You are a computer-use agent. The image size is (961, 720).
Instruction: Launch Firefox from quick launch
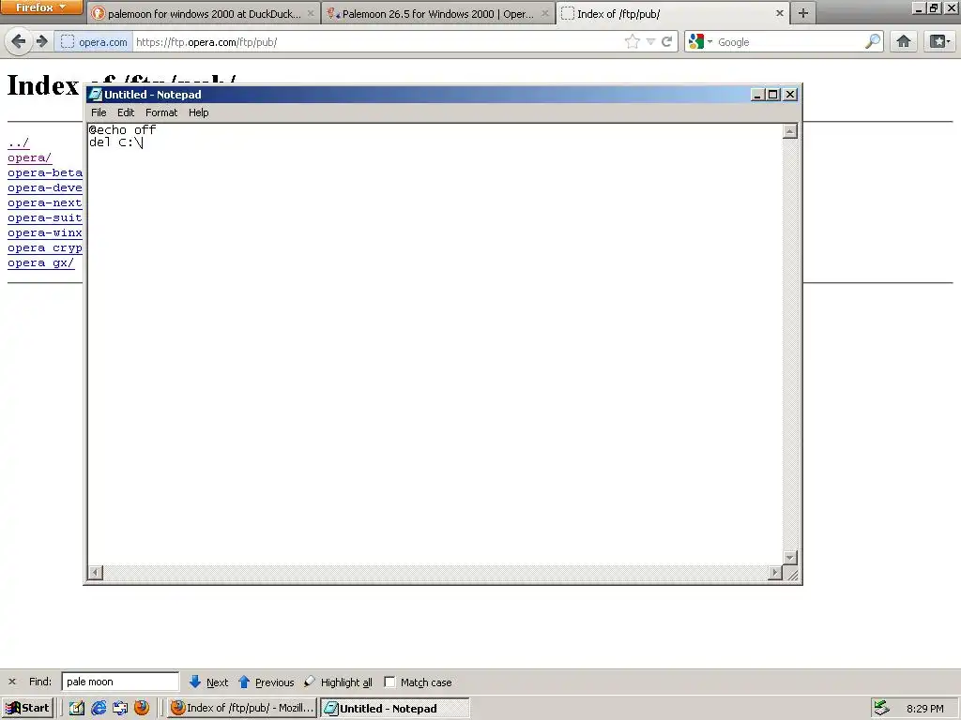coord(142,709)
